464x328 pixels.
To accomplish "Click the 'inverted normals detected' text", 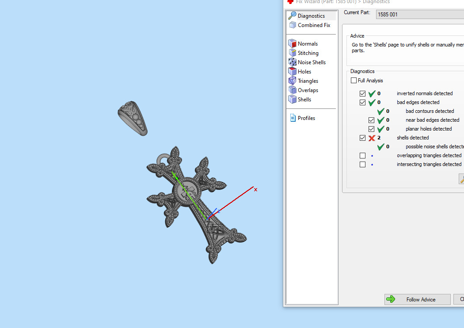I will coord(425,93).
